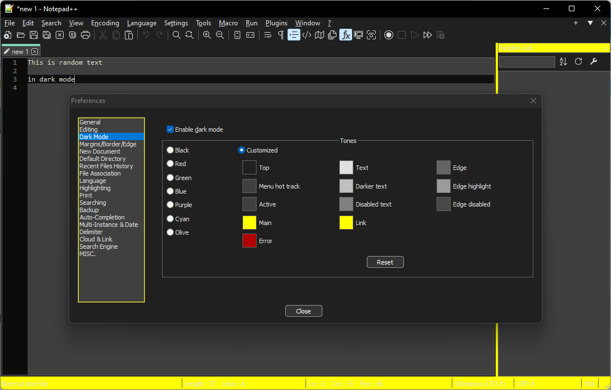Toggle the Word wrap icon

[268, 35]
